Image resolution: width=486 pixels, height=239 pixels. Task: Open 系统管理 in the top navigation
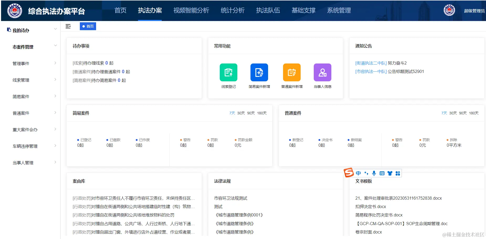point(339,10)
